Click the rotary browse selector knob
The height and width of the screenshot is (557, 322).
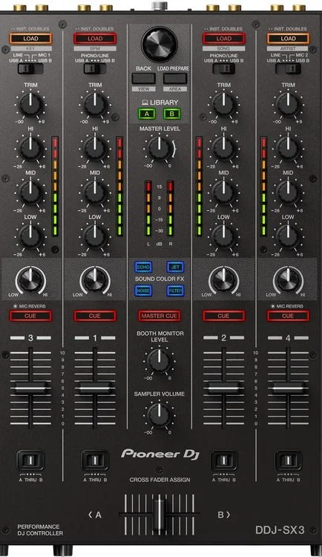coord(160,44)
